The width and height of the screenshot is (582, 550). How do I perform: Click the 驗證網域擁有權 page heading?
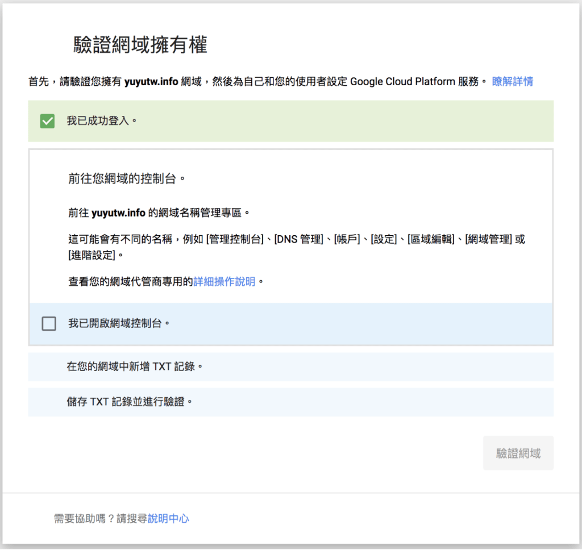pos(141,43)
